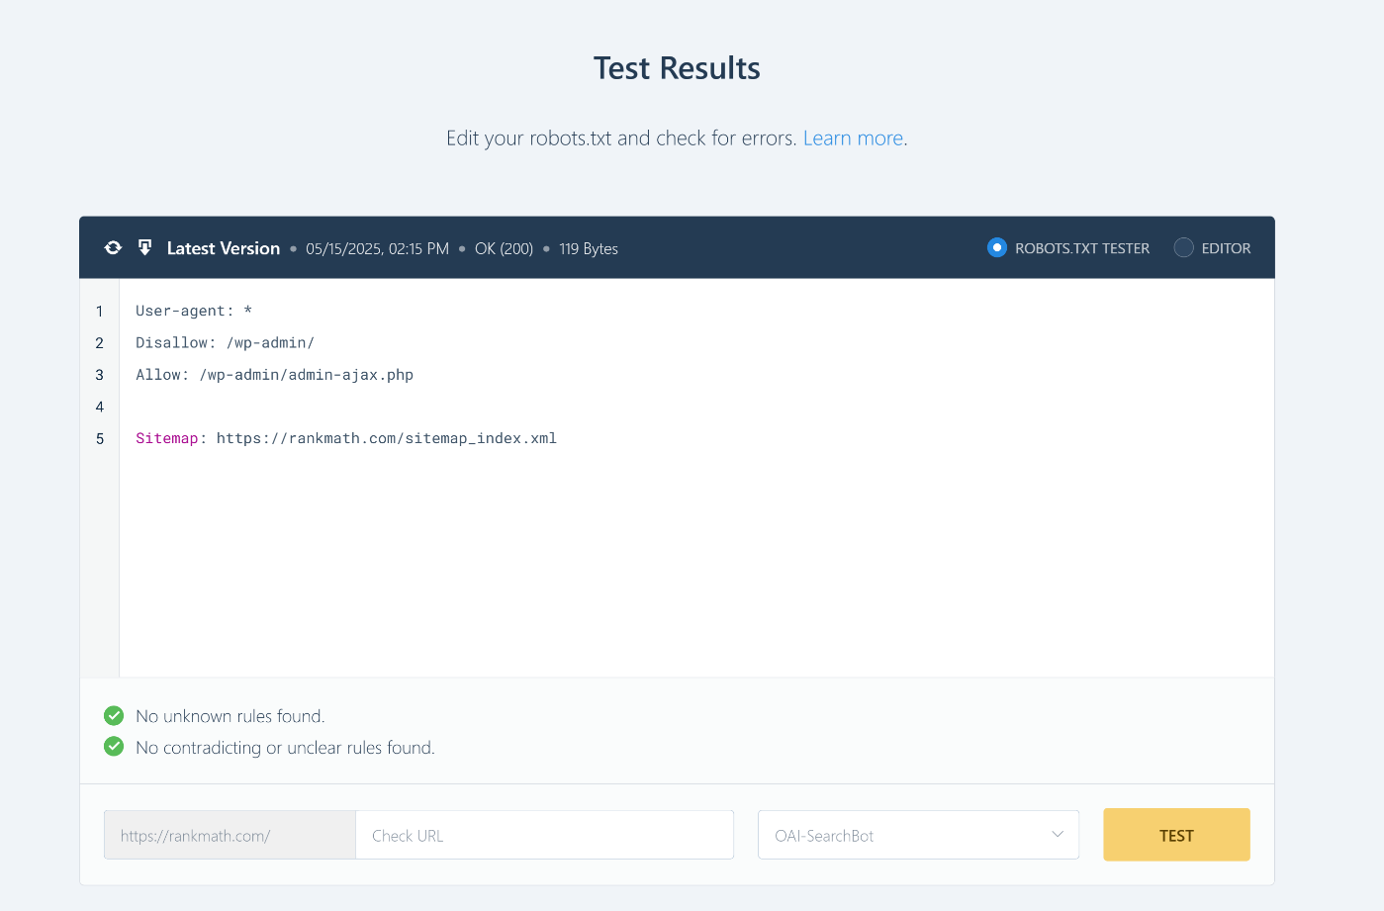Select the ROBOTS.TXT TESTER radio button

[x=997, y=248]
